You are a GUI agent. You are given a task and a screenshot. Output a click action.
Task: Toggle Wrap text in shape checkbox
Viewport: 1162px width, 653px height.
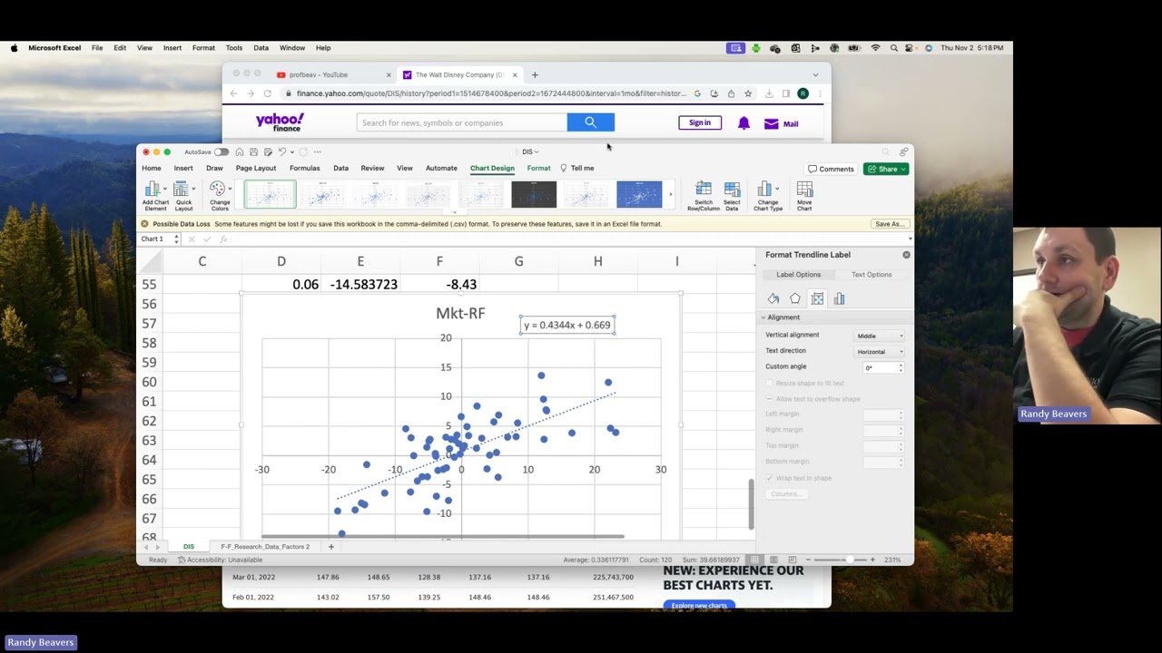(x=770, y=478)
